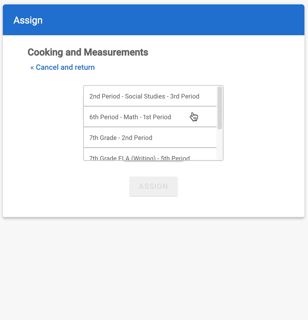
Task: Click the Cancel and return link
Action: [x=62, y=67]
